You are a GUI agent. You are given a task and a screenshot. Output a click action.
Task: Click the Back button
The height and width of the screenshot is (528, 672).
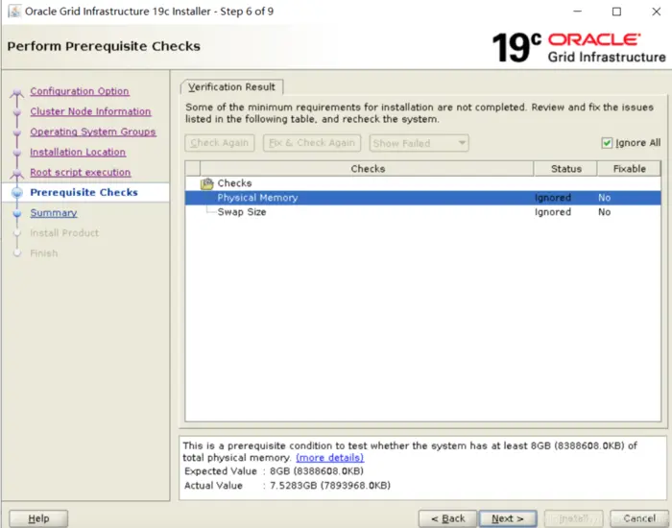click(x=448, y=518)
